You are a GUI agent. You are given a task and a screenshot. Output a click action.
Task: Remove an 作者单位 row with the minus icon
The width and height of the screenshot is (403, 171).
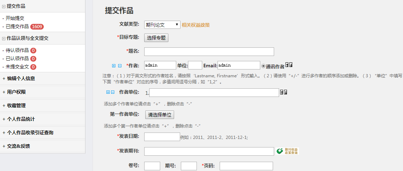112,92
